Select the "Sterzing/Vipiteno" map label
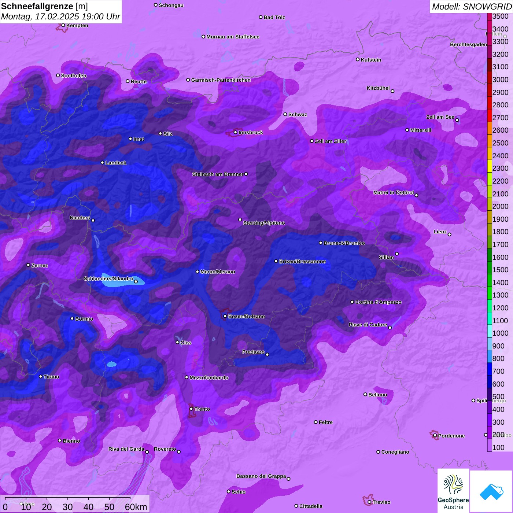 pos(264,223)
